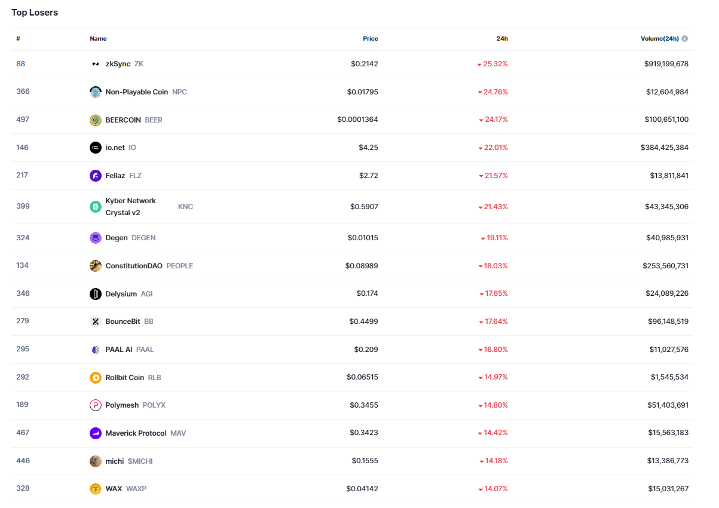This screenshot has width=719, height=508.
Task: Sort table by 24h change header
Action: point(501,39)
